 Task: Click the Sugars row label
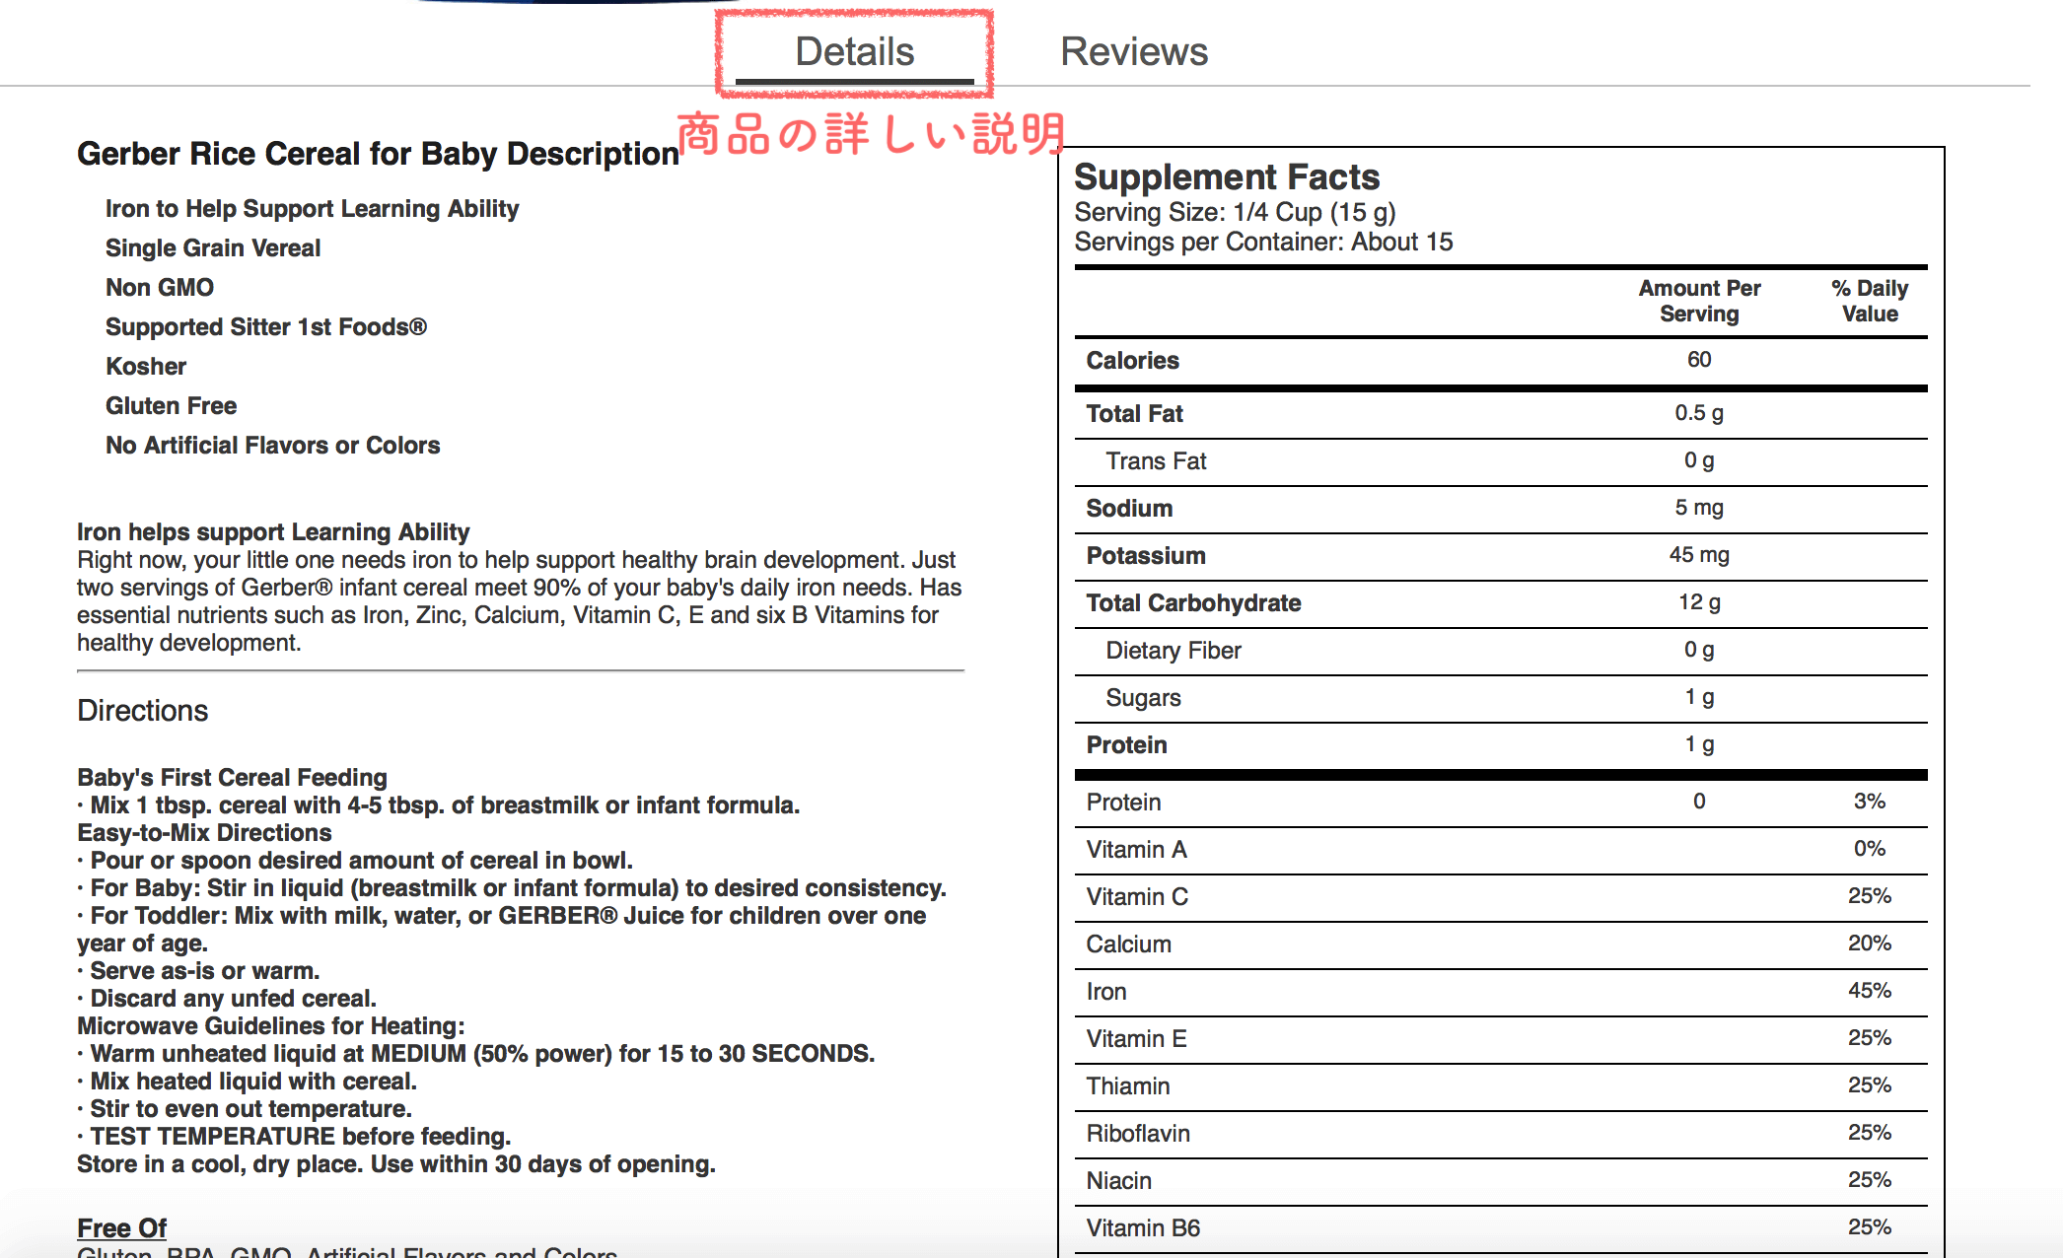click(1144, 698)
